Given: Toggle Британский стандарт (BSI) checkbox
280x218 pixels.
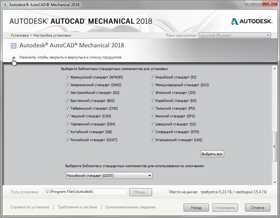Looking at the screenshot, I should [68, 100].
